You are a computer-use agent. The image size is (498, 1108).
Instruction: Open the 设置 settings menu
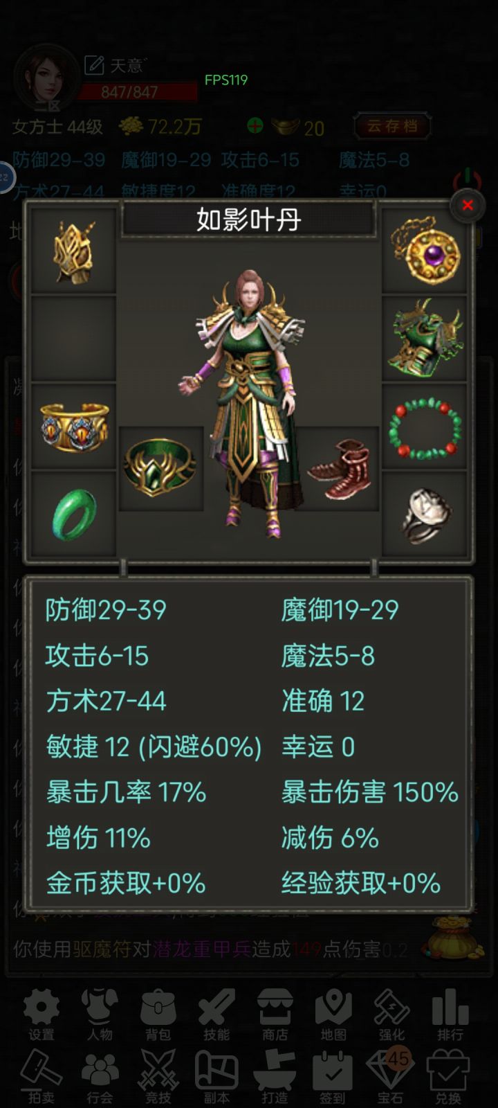[x=41, y=1015]
